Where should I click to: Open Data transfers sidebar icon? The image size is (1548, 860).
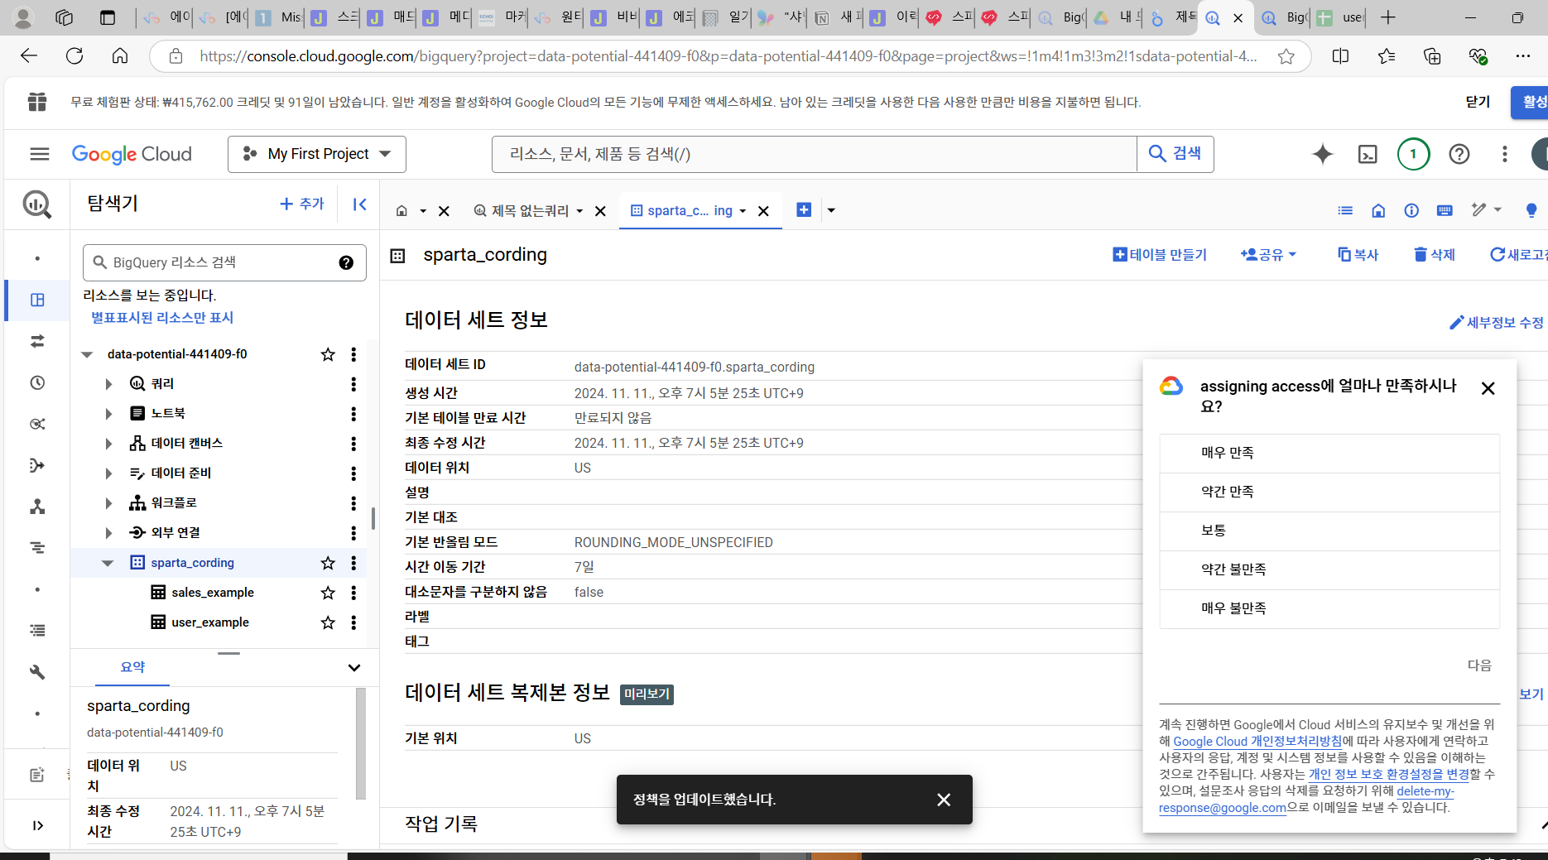tap(37, 341)
